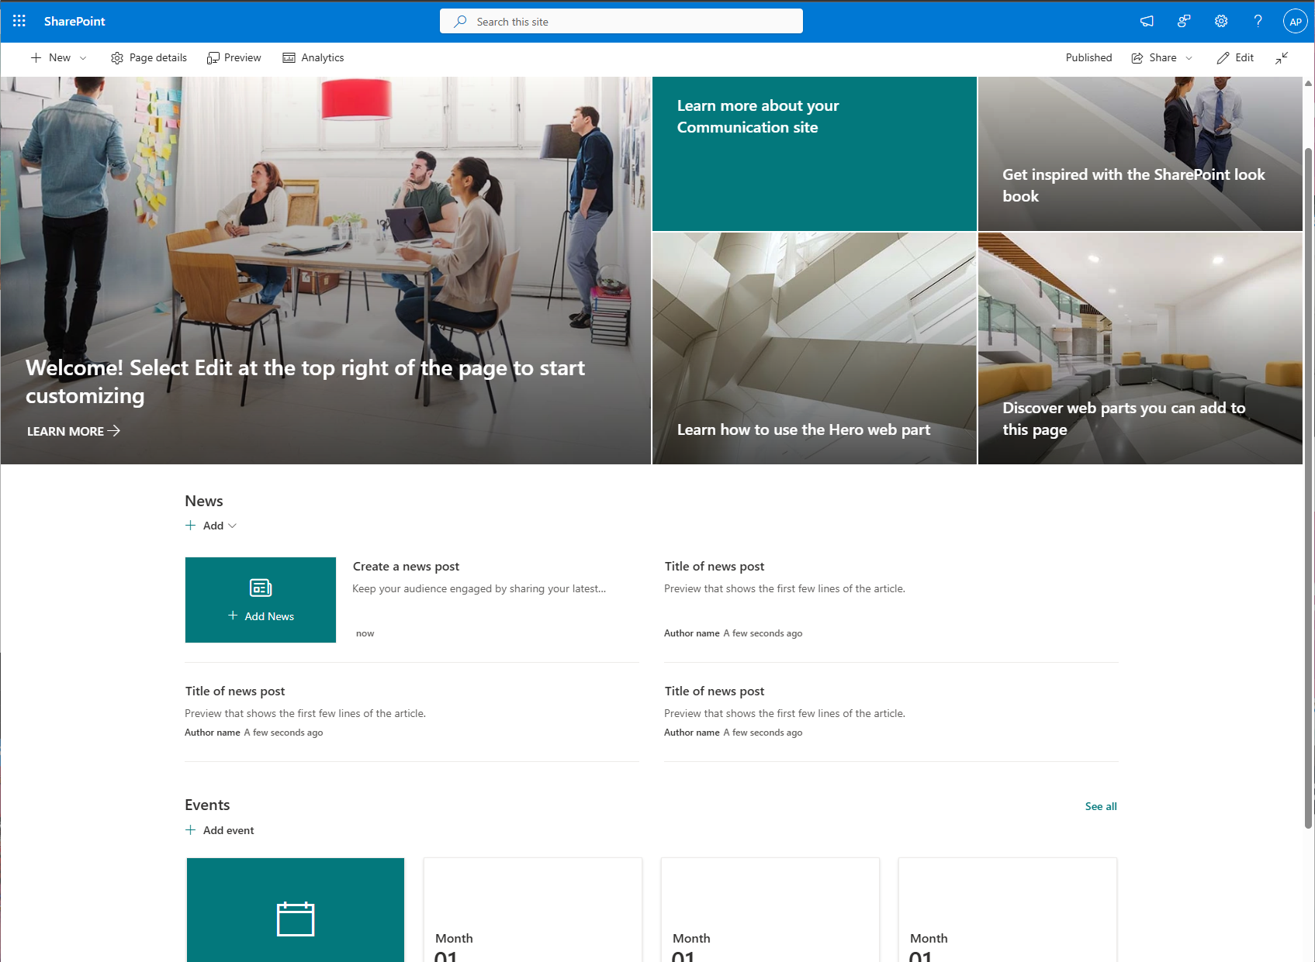Image resolution: width=1315 pixels, height=962 pixels.
Task: Click the Edit pencil icon
Action: (1223, 58)
